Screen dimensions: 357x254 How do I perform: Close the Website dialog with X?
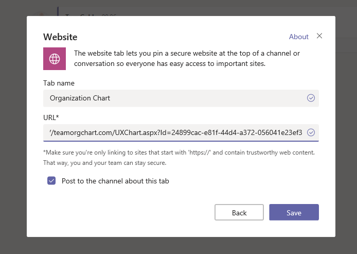319,36
